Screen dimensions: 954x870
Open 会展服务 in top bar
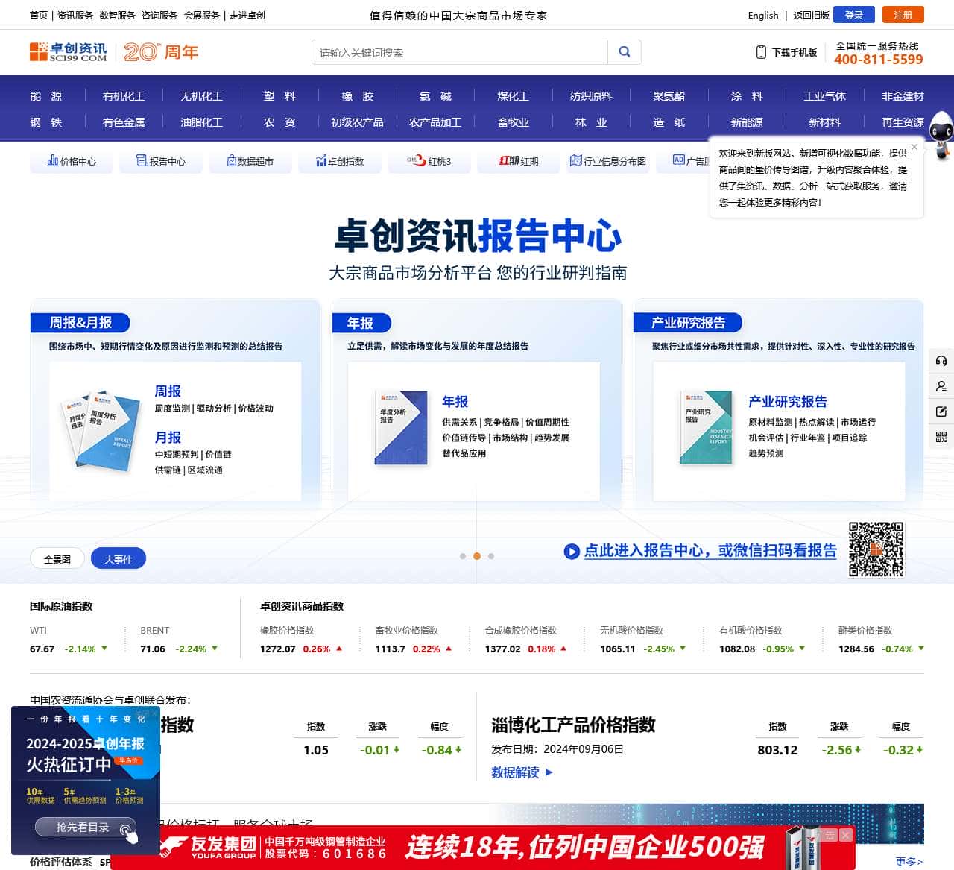point(202,15)
